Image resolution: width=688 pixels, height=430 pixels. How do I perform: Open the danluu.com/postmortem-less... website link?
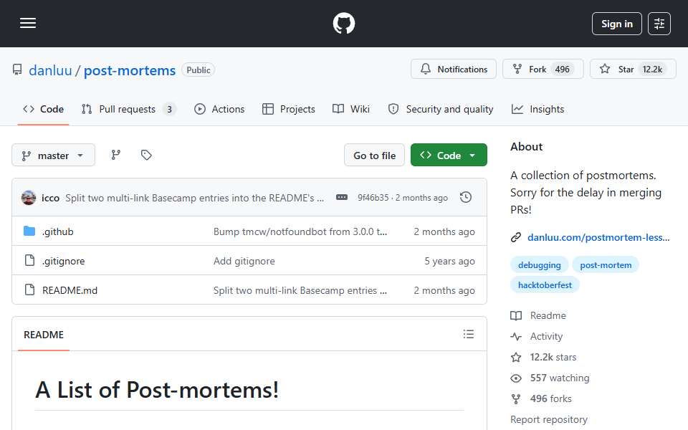[598, 237]
